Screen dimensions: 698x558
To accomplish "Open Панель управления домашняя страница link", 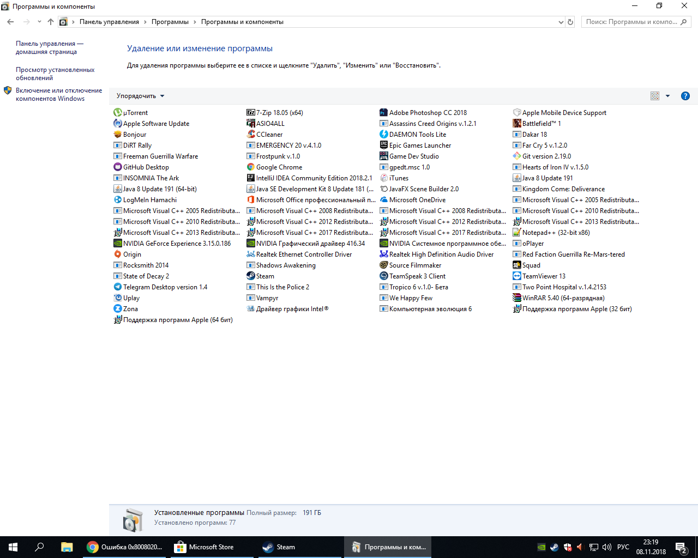I will point(50,47).
